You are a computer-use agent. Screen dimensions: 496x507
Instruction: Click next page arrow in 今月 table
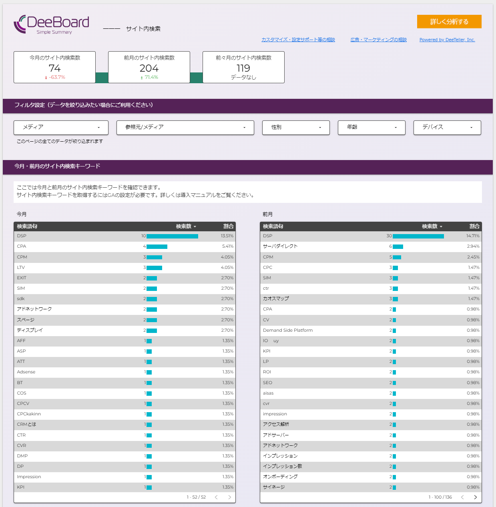click(x=229, y=497)
